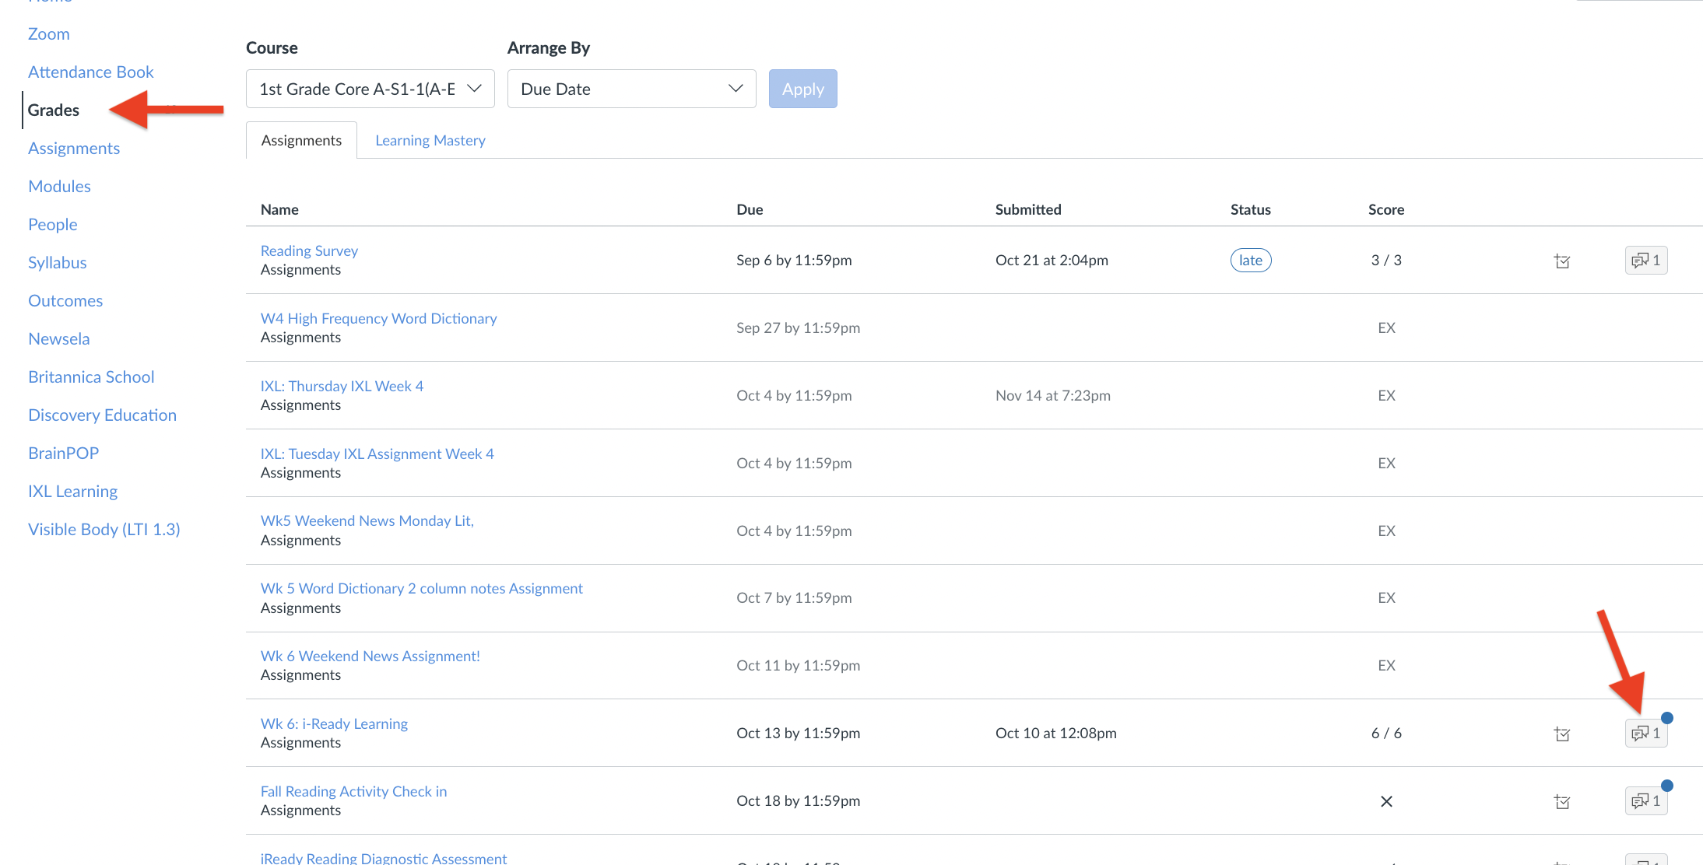Screen dimensions: 1703x865
Task: Open IXL Learning link
Action: tap(73, 492)
